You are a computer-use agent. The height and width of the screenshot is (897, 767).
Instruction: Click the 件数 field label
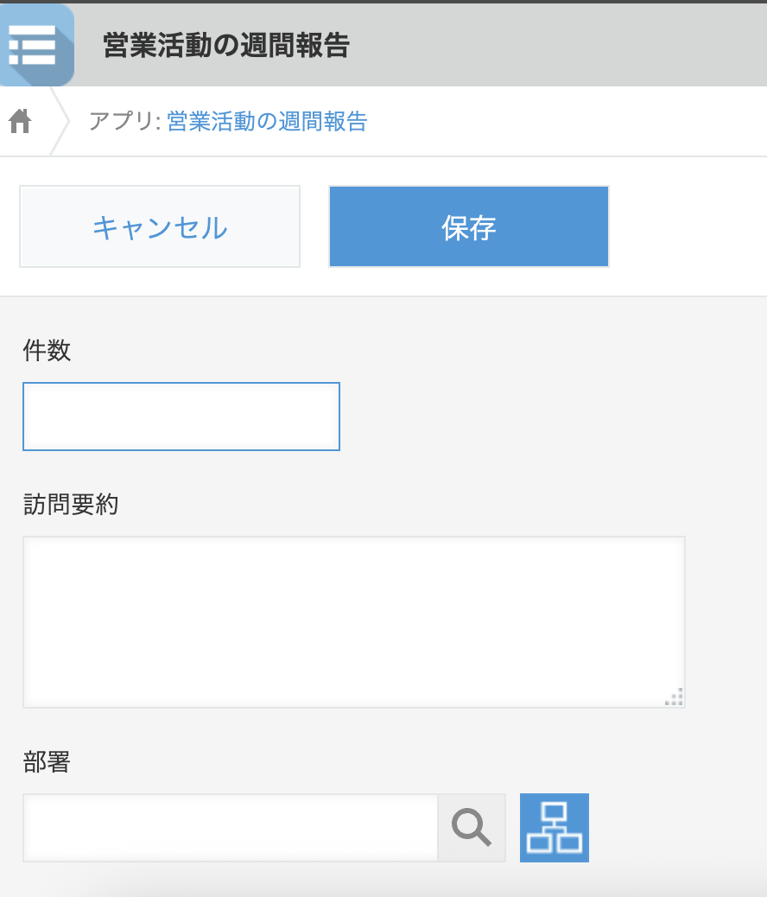(x=48, y=351)
